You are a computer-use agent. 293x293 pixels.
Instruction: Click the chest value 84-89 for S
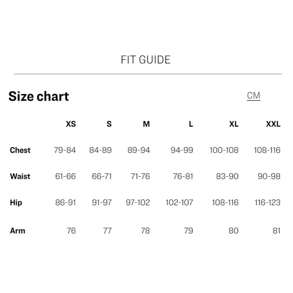(100, 150)
